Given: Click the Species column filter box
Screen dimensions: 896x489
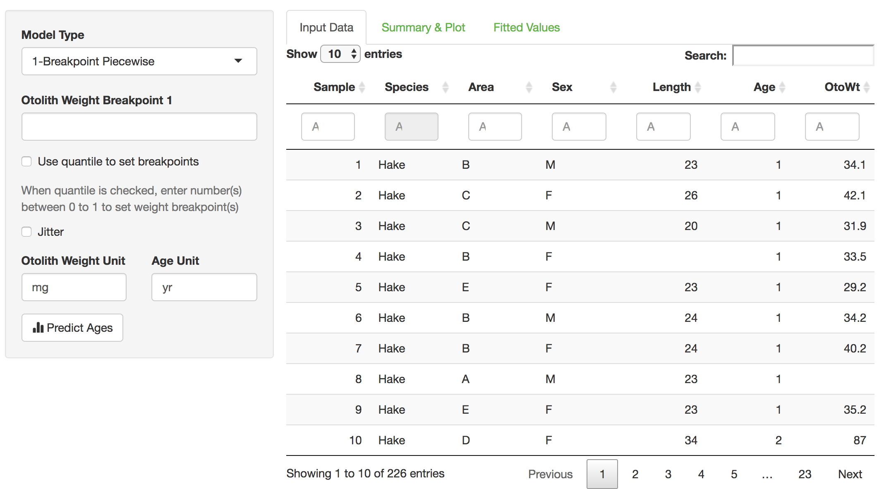Looking at the screenshot, I should click(411, 127).
